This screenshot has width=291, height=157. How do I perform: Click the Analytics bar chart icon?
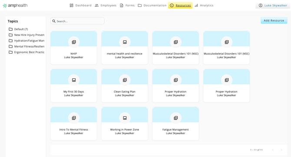pyautogui.click(x=196, y=5)
